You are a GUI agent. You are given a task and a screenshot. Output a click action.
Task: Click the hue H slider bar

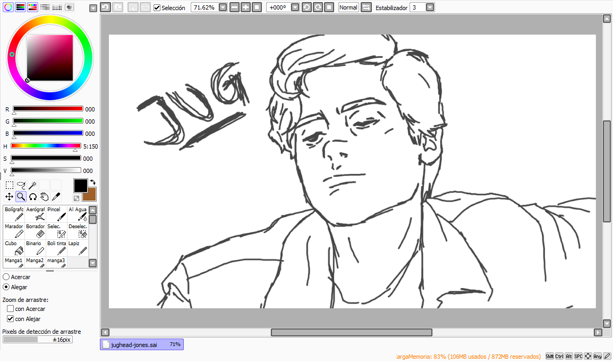pyautogui.click(x=46, y=146)
